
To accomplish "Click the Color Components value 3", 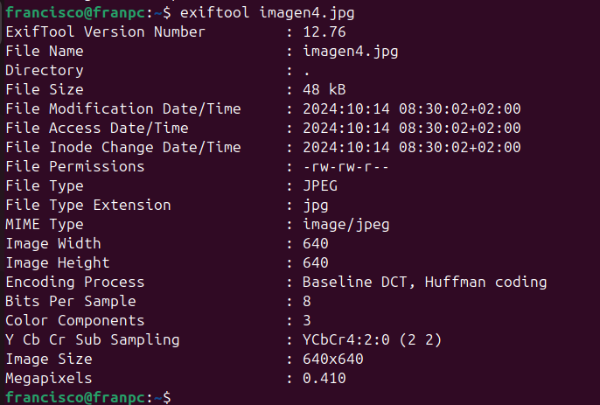I will tap(306, 321).
